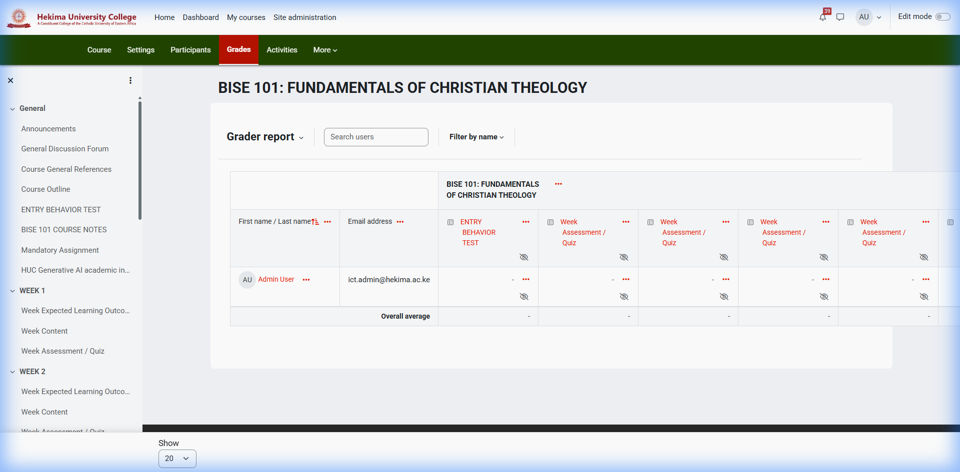This screenshot has height=472, width=960.
Task: Open WEEK 1 Week Assessment / Quiz in sidebar
Action: (63, 351)
